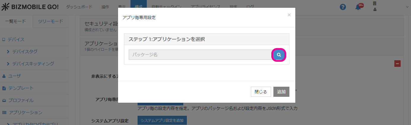Screen dimensions: 411x125
Task: Click the red minus remove button
Action: point(397,64)
